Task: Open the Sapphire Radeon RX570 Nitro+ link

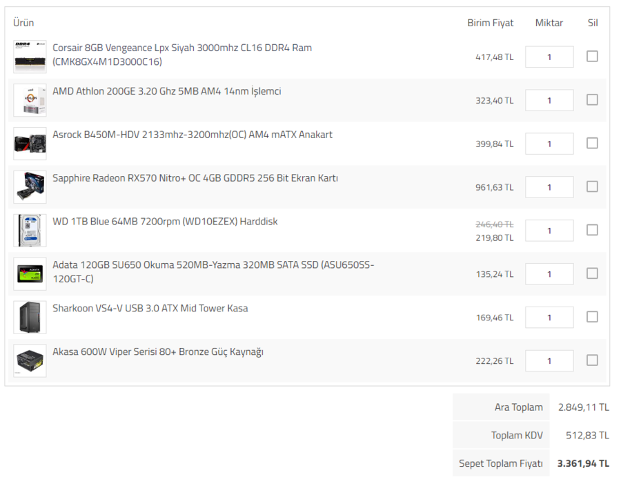Action: [195, 178]
